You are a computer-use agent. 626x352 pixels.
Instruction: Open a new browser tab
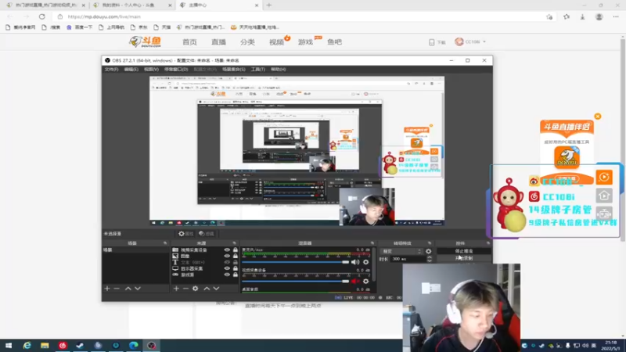[x=269, y=5]
